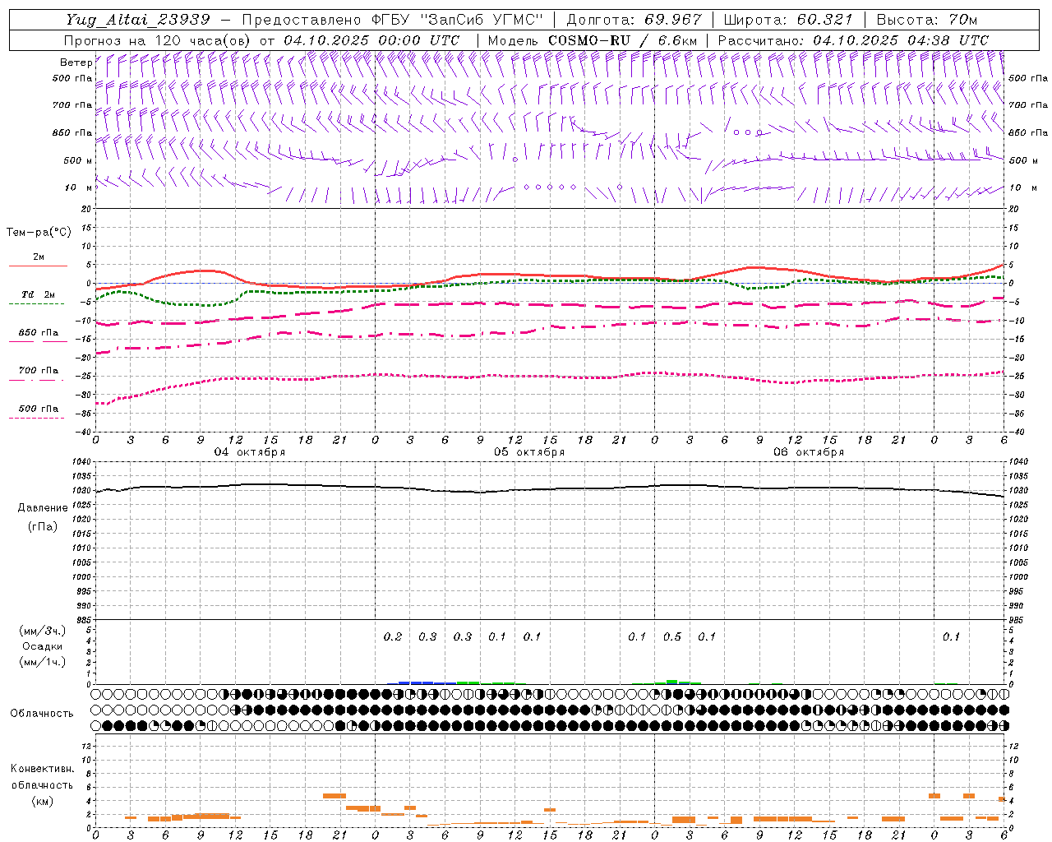Screen dimensions: 1052x842
Task: Click the 'Прогноз на 120 часа(ов)' forecast text
Action: click(159, 40)
